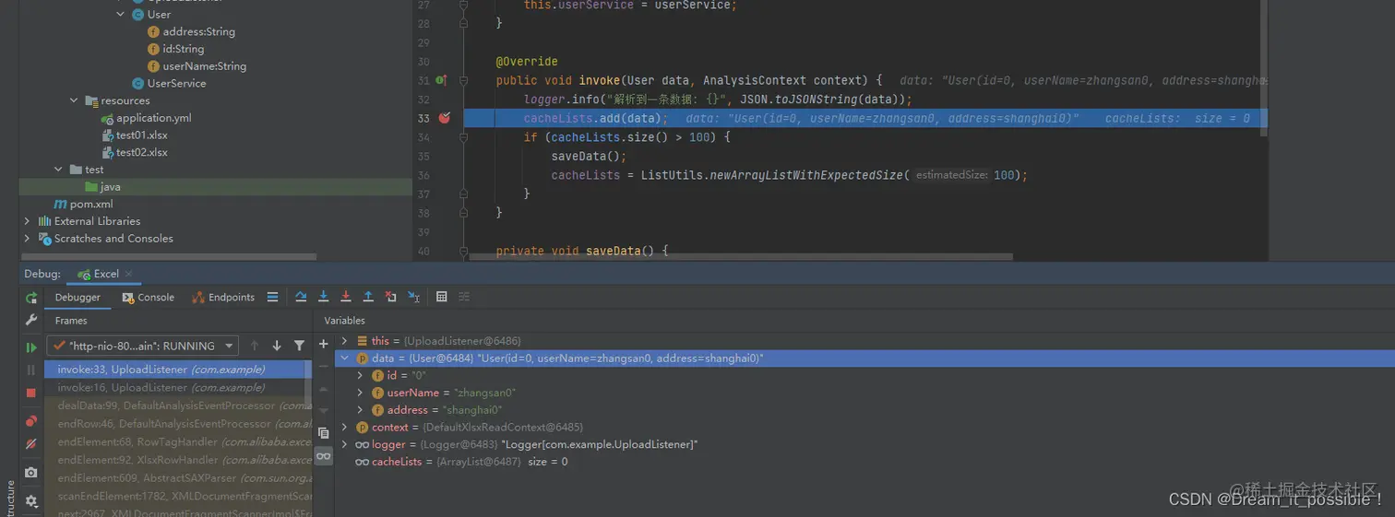The height and width of the screenshot is (517, 1395).
Task: Open the Structure tool window tab
Action: [10, 499]
